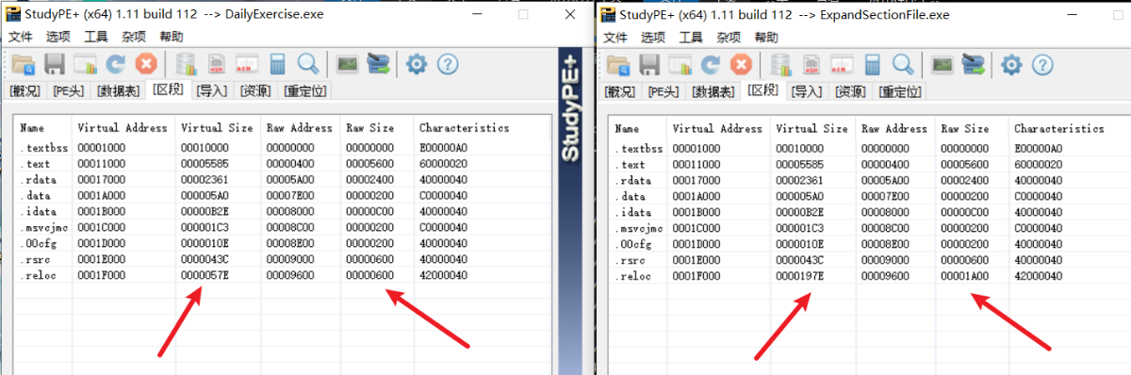Open file icon in DailyExercise window
Image resolution: width=1131 pixels, height=375 pixels.
(23, 64)
